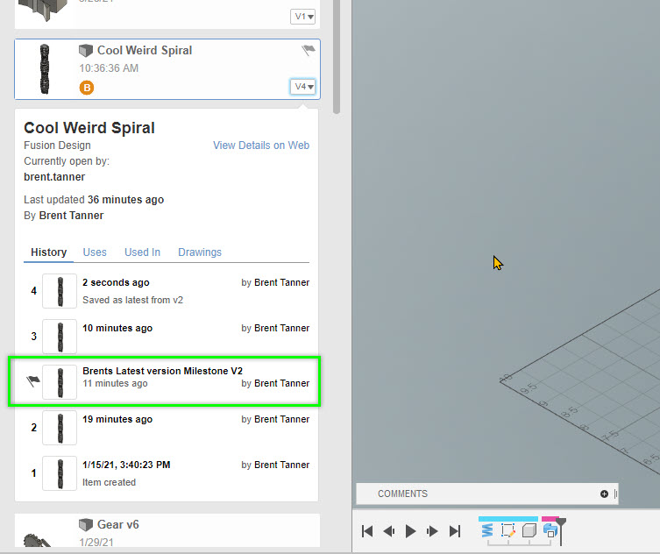Click 'Last updated 36 minutes ago' text
This screenshot has width=660, height=554.
[94, 200]
